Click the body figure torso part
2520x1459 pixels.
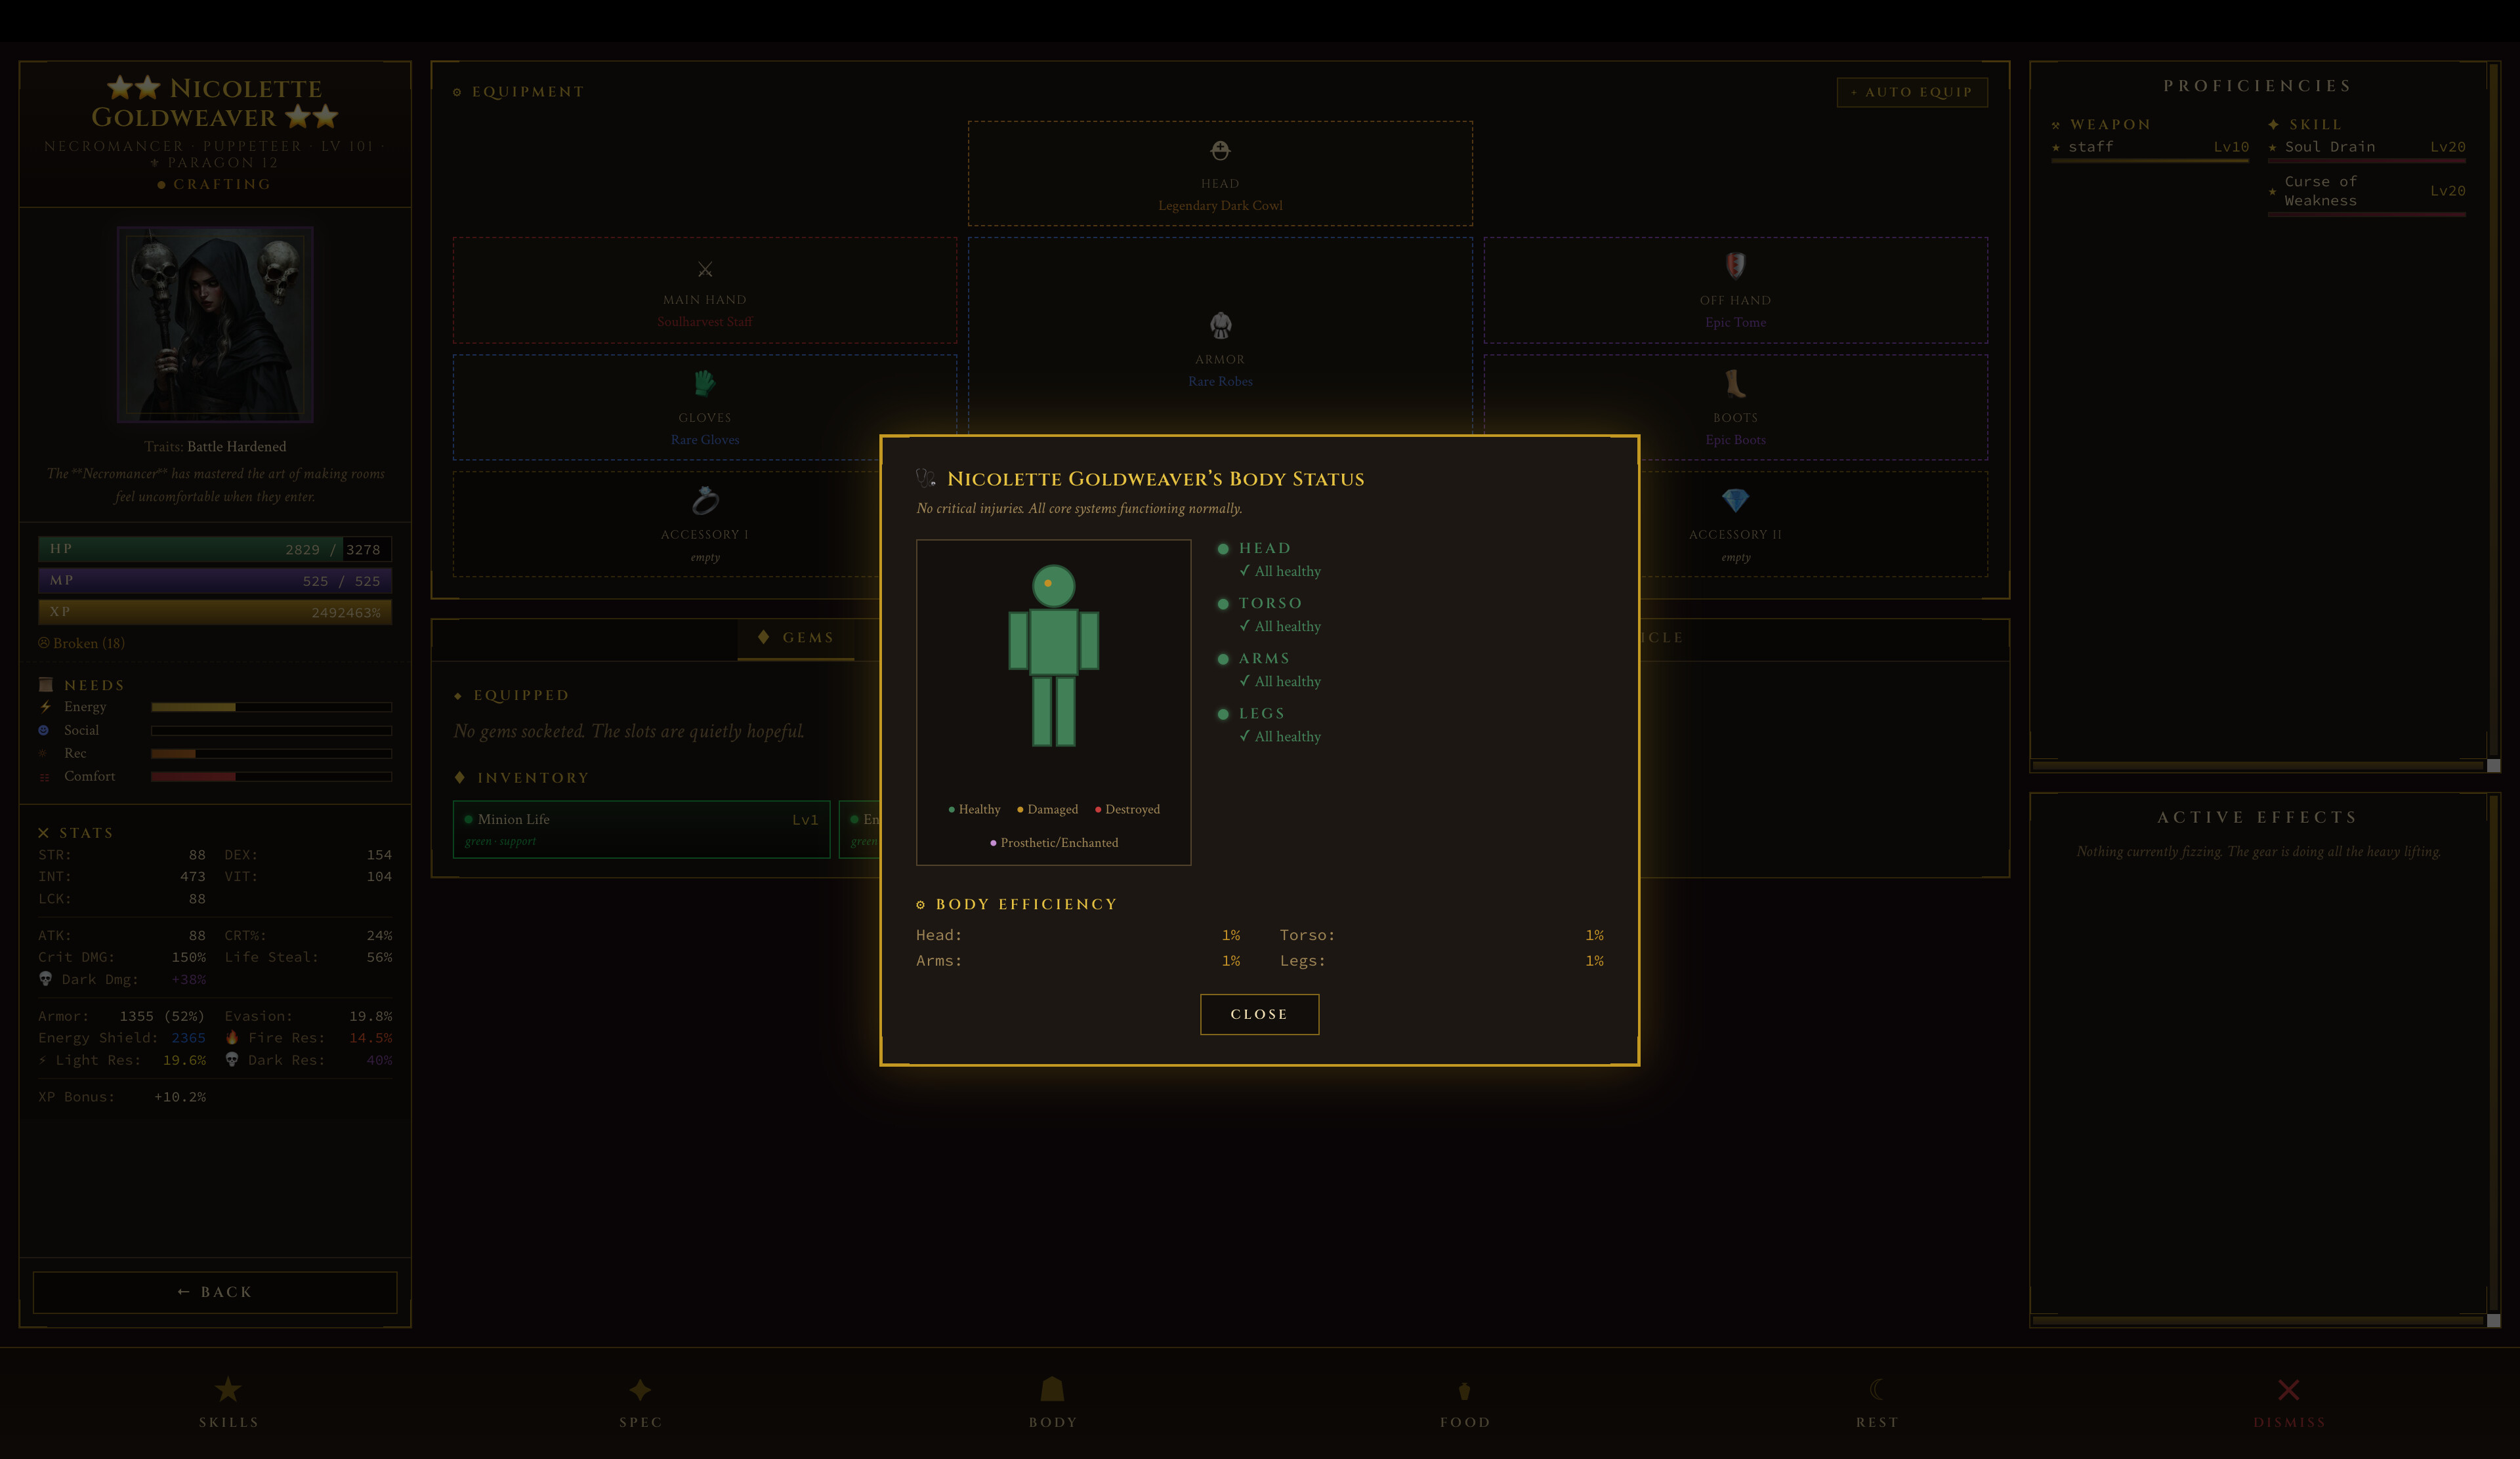1053,642
